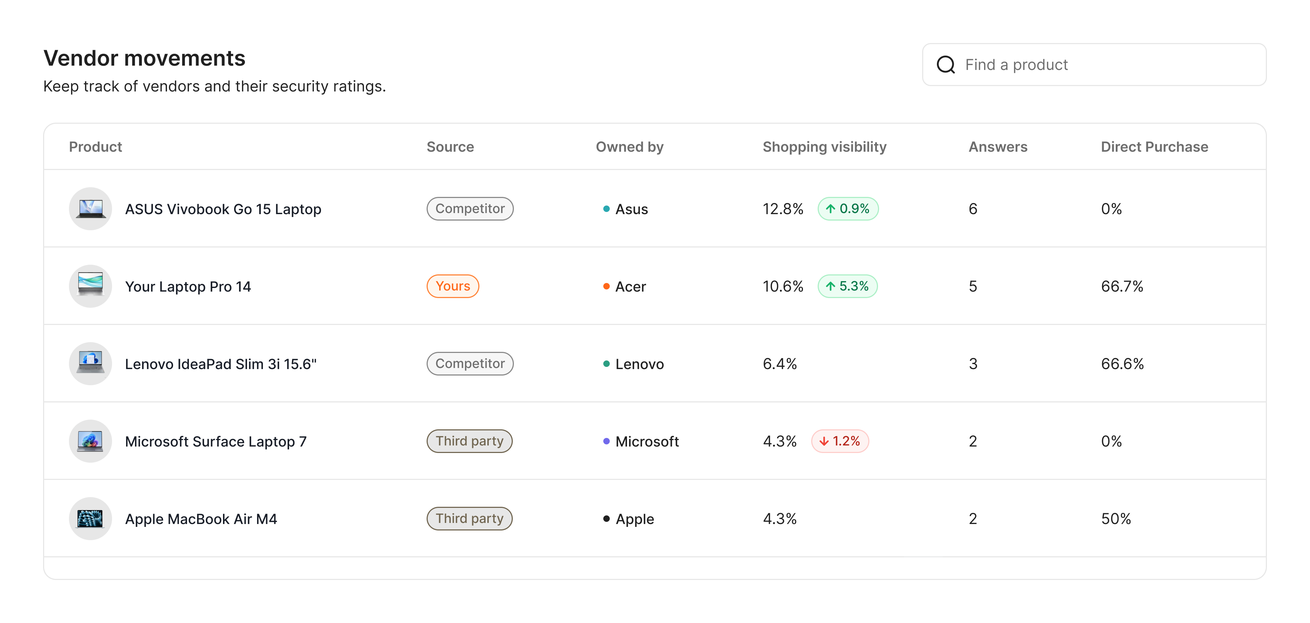Sort by the Source column header
The image size is (1310, 623).
tap(450, 147)
